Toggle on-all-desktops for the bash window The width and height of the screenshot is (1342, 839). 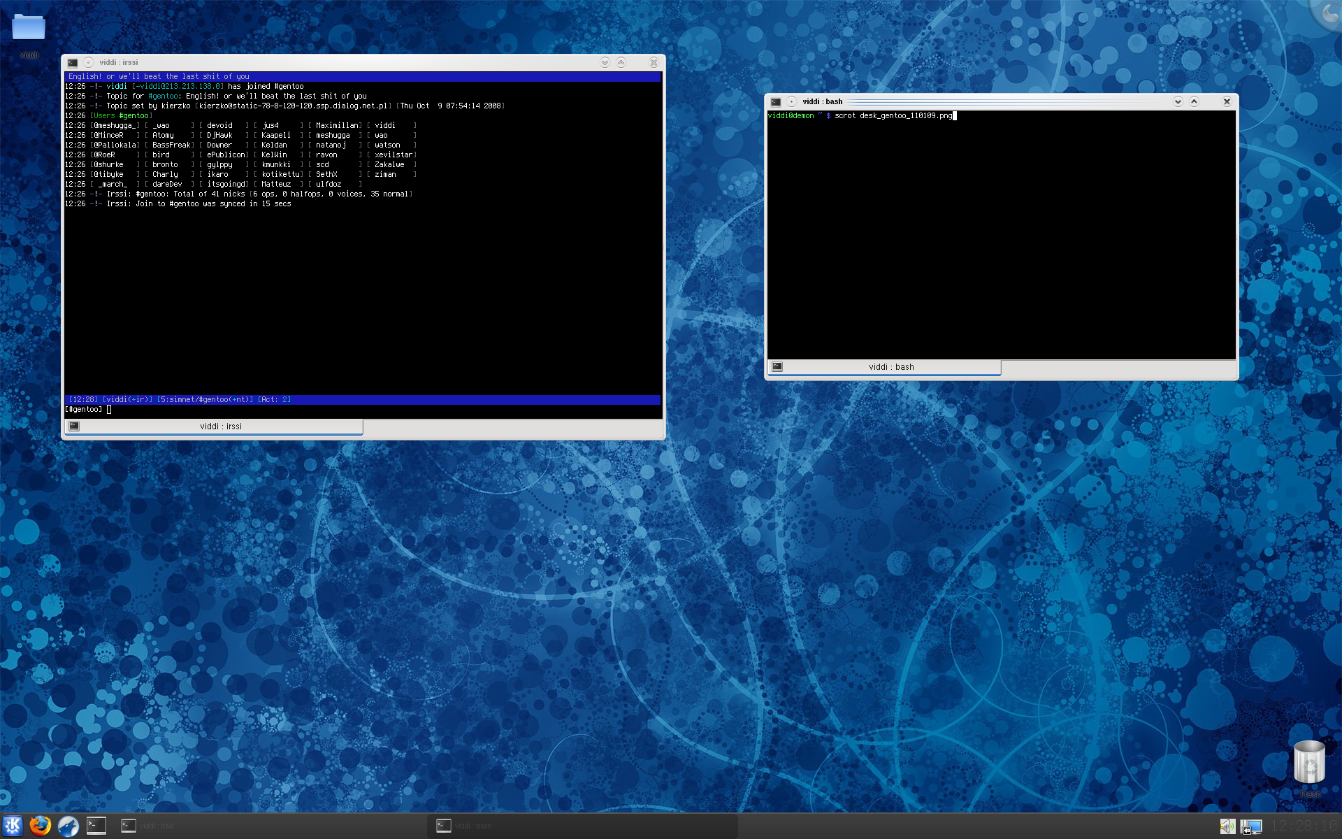[791, 102]
